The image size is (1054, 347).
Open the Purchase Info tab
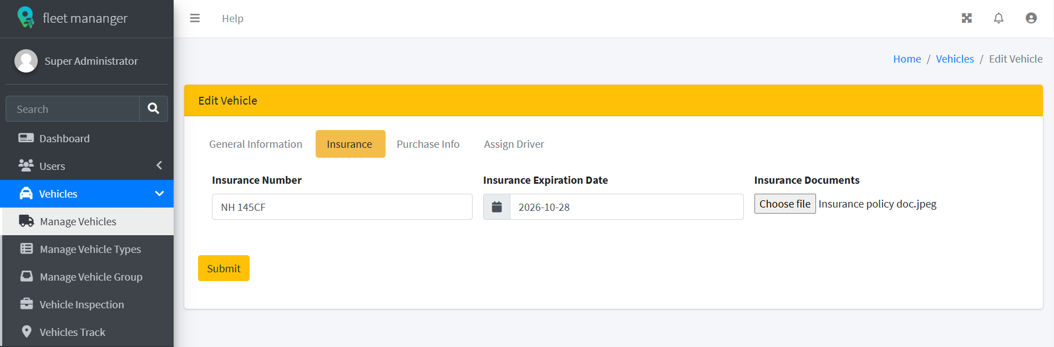(428, 144)
